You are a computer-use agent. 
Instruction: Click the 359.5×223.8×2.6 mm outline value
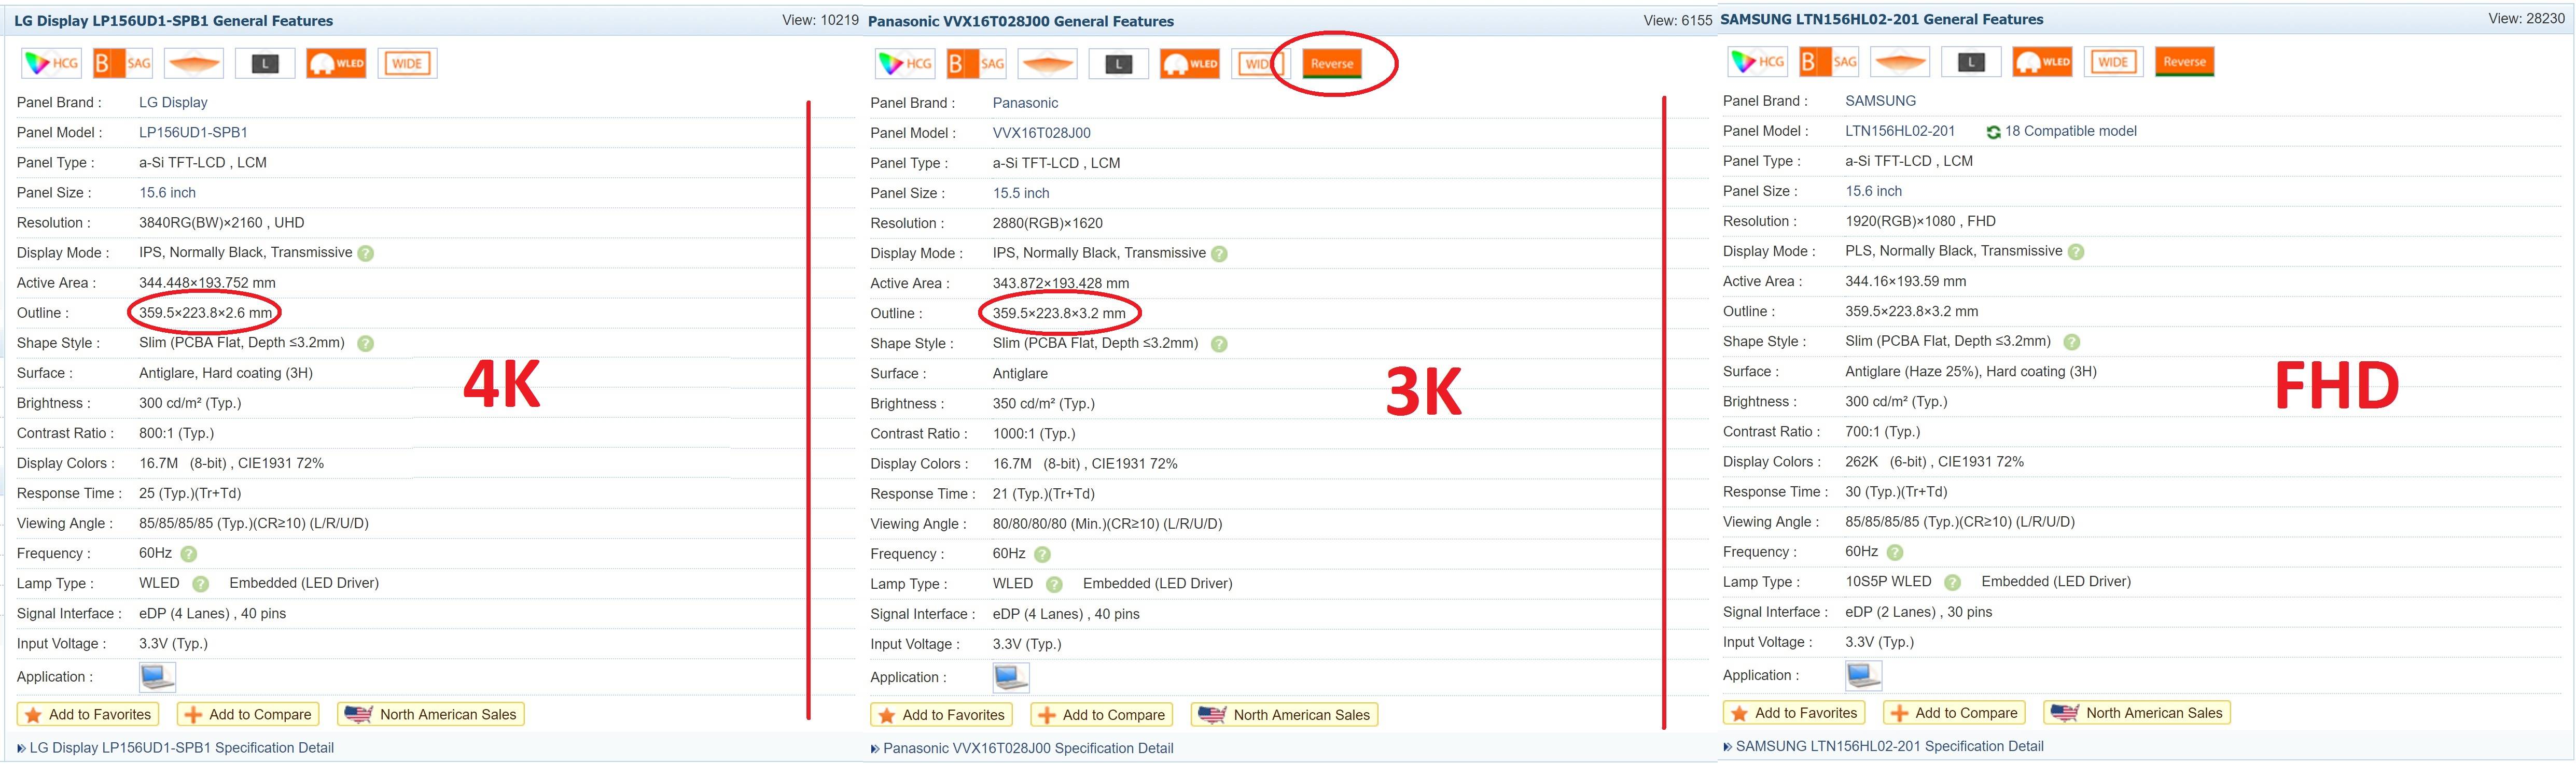[x=205, y=313]
